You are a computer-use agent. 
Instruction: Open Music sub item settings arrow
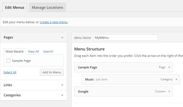click(x=176, y=79)
